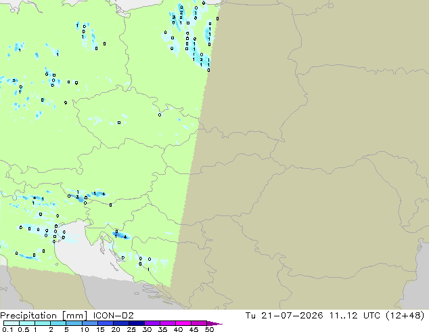This screenshot has height=332, width=429.
Task: Click the 'UTC' timezone label
Action: click(x=371, y=315)
